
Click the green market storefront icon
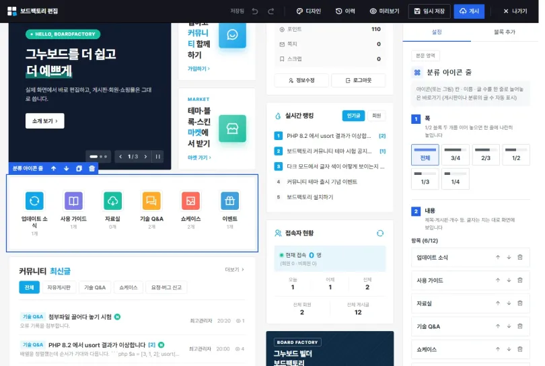tap(233, 129)
